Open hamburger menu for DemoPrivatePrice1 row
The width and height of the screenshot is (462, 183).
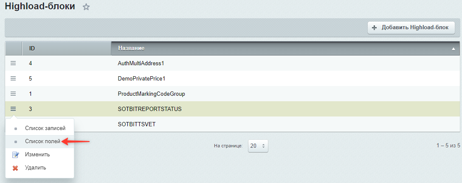[x=13, y=78]
